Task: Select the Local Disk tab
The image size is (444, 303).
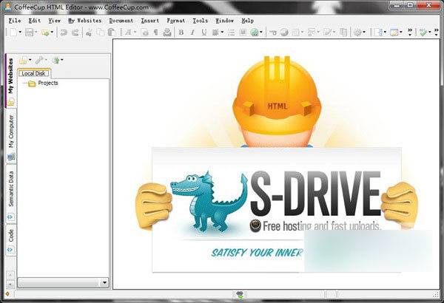Action: [34, 73]
